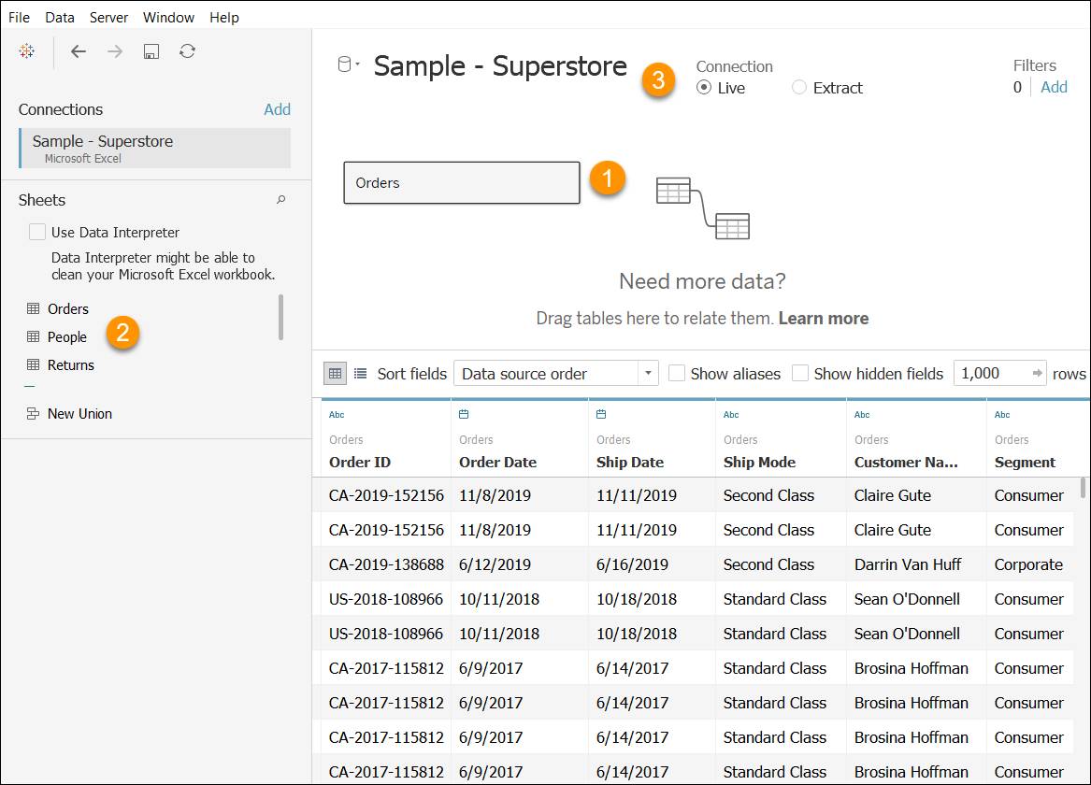Click the forward arrow icon
The image size is (1091, 785).
115,50
